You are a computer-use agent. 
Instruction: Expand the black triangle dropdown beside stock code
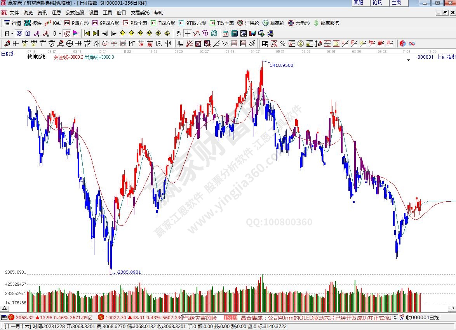pyautogui.click(x=408, y=60)
